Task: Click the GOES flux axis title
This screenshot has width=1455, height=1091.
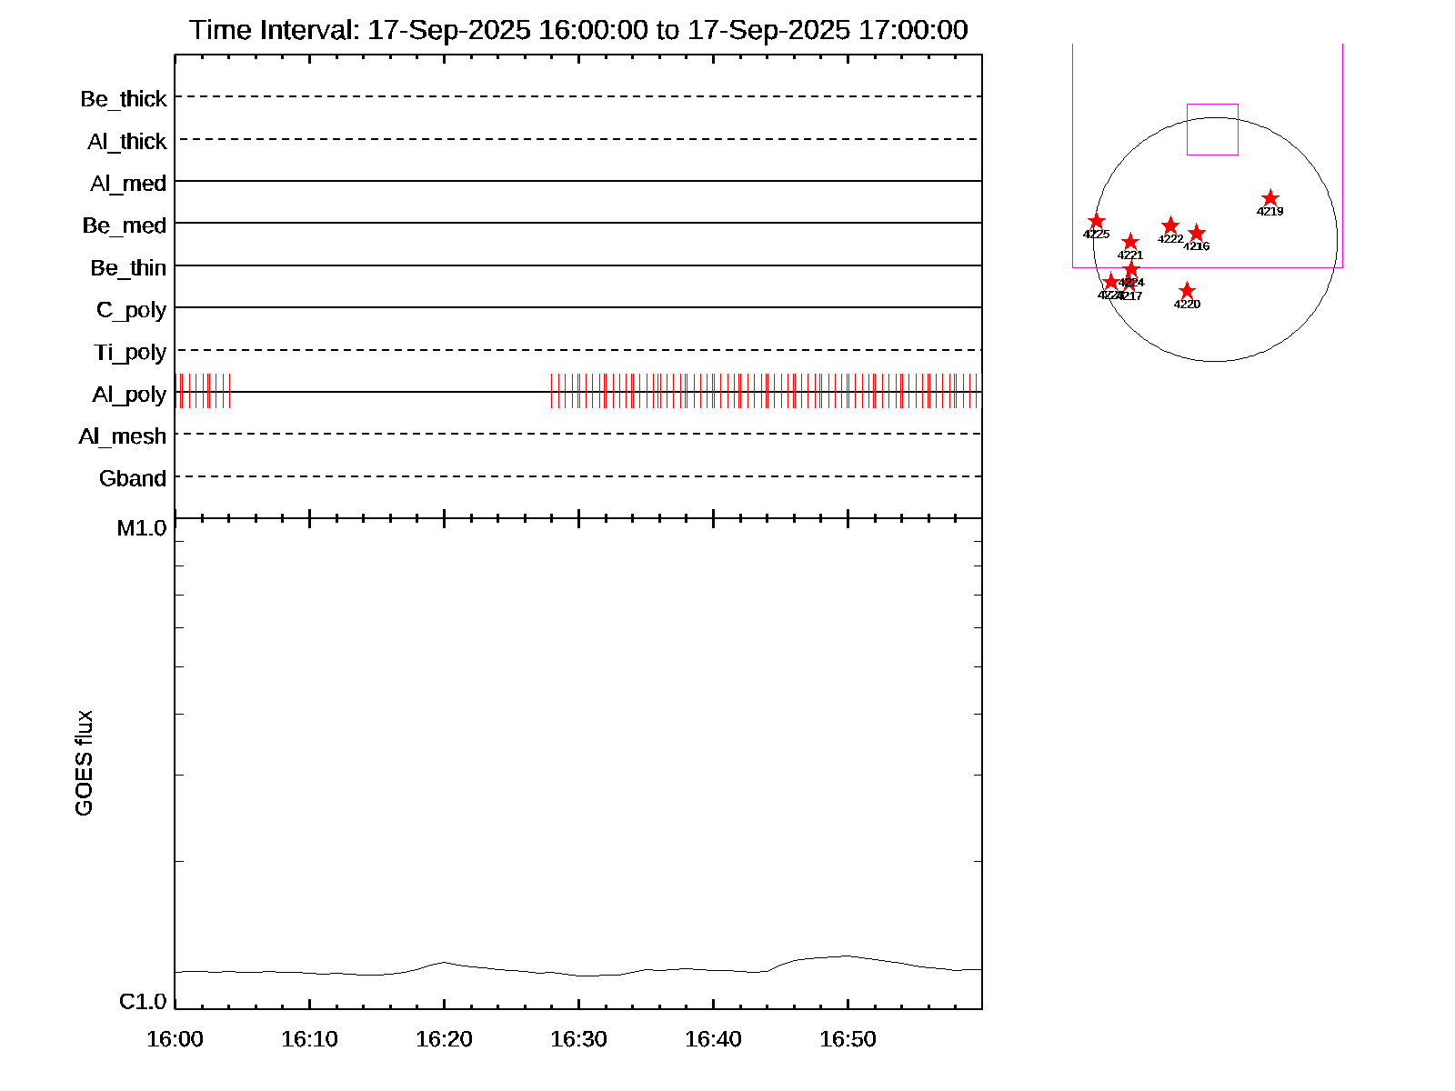Action: pyautogui.click(x=84, y=764)
